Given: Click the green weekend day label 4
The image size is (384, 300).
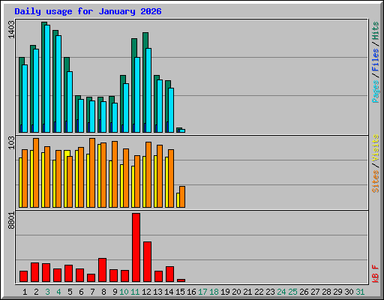Looking at the screenshot, I should (x=58, y=292).
